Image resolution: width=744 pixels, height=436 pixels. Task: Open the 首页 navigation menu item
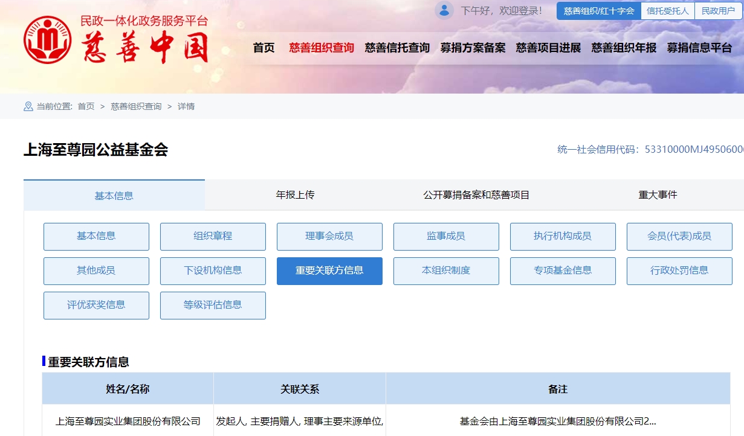[x=264, y=48]
